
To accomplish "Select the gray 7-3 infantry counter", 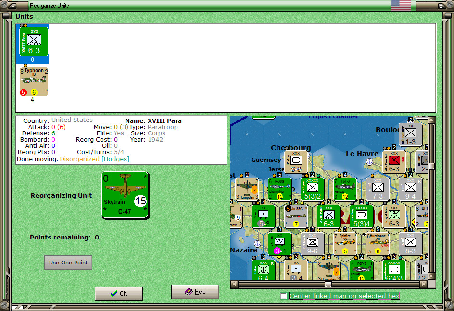I will [x=378, y=189].
